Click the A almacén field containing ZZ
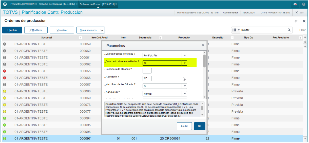 click(147, 78)
